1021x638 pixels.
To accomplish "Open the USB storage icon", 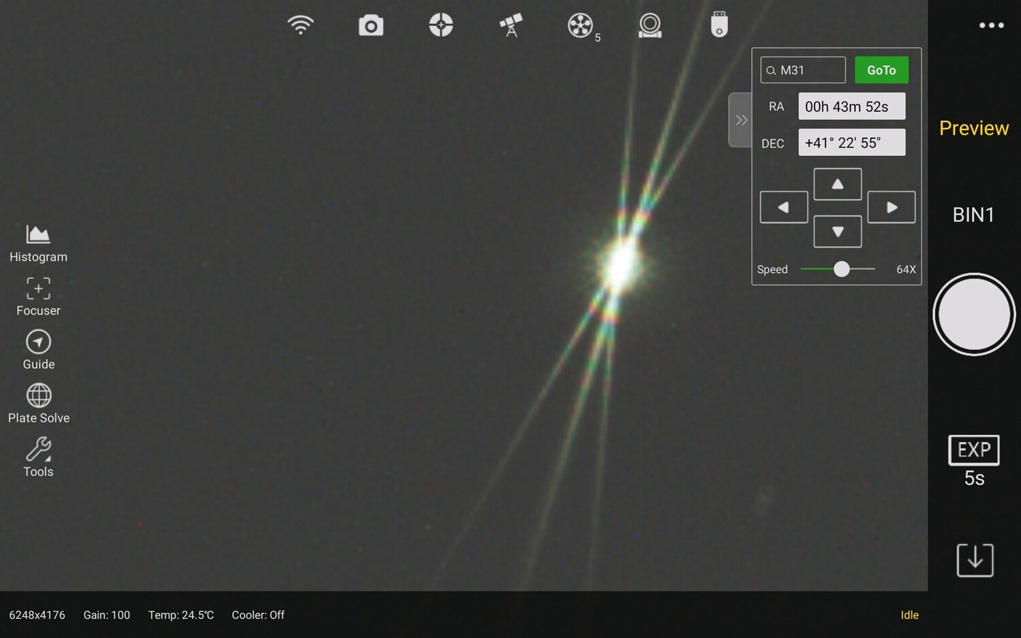I will click(x=719, y=25).
